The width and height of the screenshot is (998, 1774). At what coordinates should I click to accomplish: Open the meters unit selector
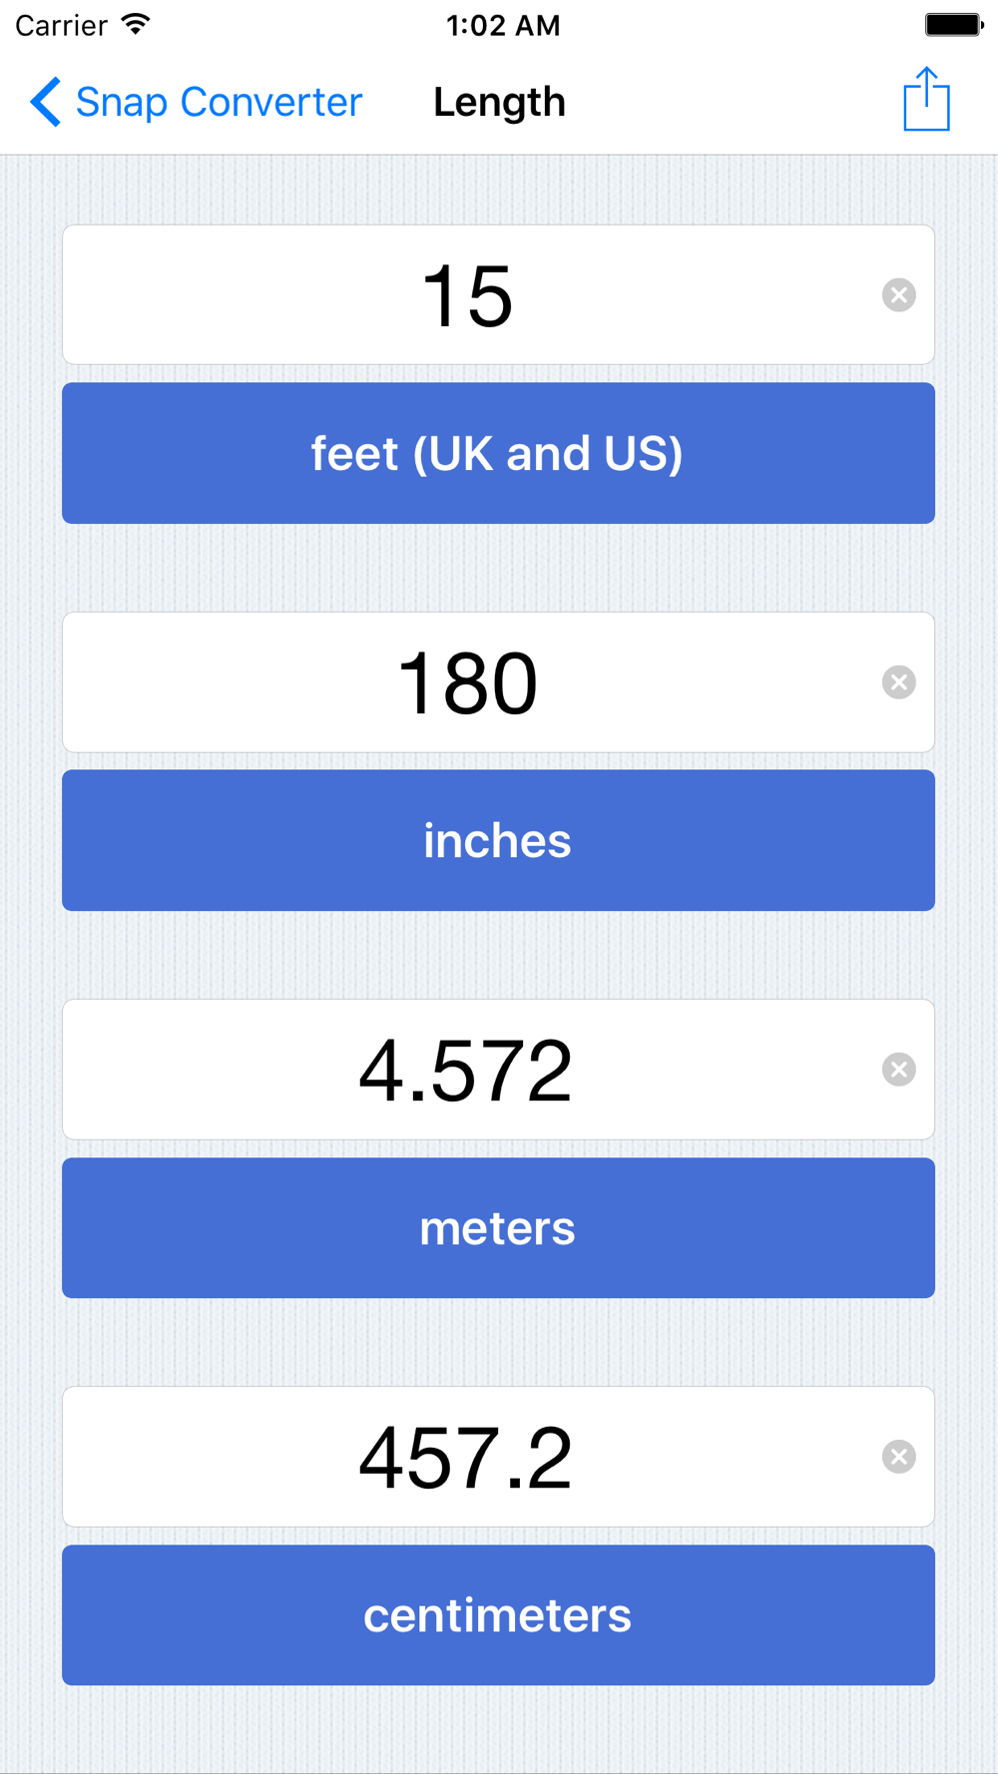coord(498,1227)
